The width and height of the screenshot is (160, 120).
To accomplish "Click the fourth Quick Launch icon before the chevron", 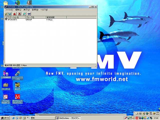I will [x=24, y=118].
